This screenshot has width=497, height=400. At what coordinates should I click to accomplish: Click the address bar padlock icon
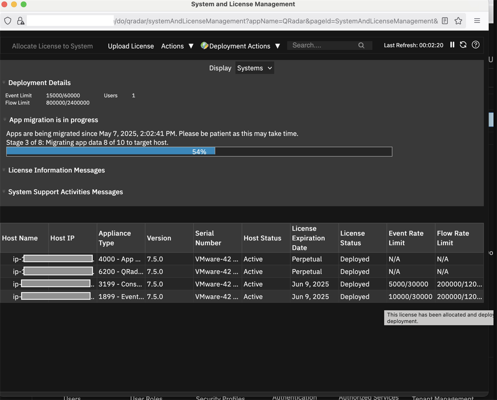tap(20, 21)
